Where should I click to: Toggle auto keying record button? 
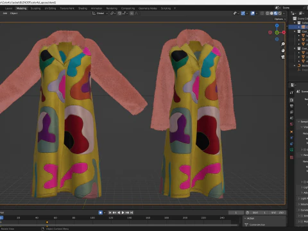[100, 212]
